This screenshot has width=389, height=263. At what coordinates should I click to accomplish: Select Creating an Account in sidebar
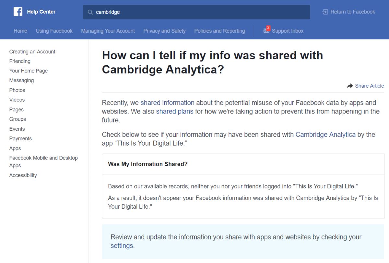point(32,51)
